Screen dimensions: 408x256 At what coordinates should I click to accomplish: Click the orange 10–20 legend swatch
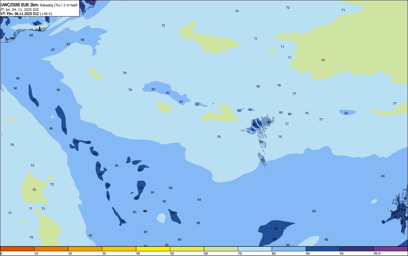pyautogui.click(x=51, y=249)
